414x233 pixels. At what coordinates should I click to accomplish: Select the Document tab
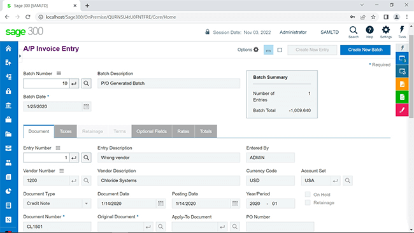coord(39,131)
